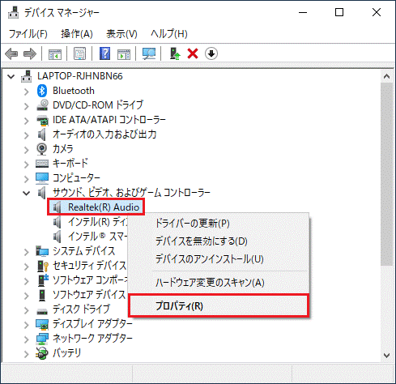Viewport: 396px width, 384px height.
Task: Click the バッテリ battery icon
Action: tap(42, 353)
